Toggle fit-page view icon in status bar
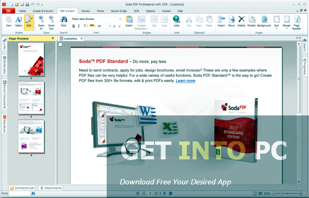Screen dimensions: 309x198 [x=254, y=194]
